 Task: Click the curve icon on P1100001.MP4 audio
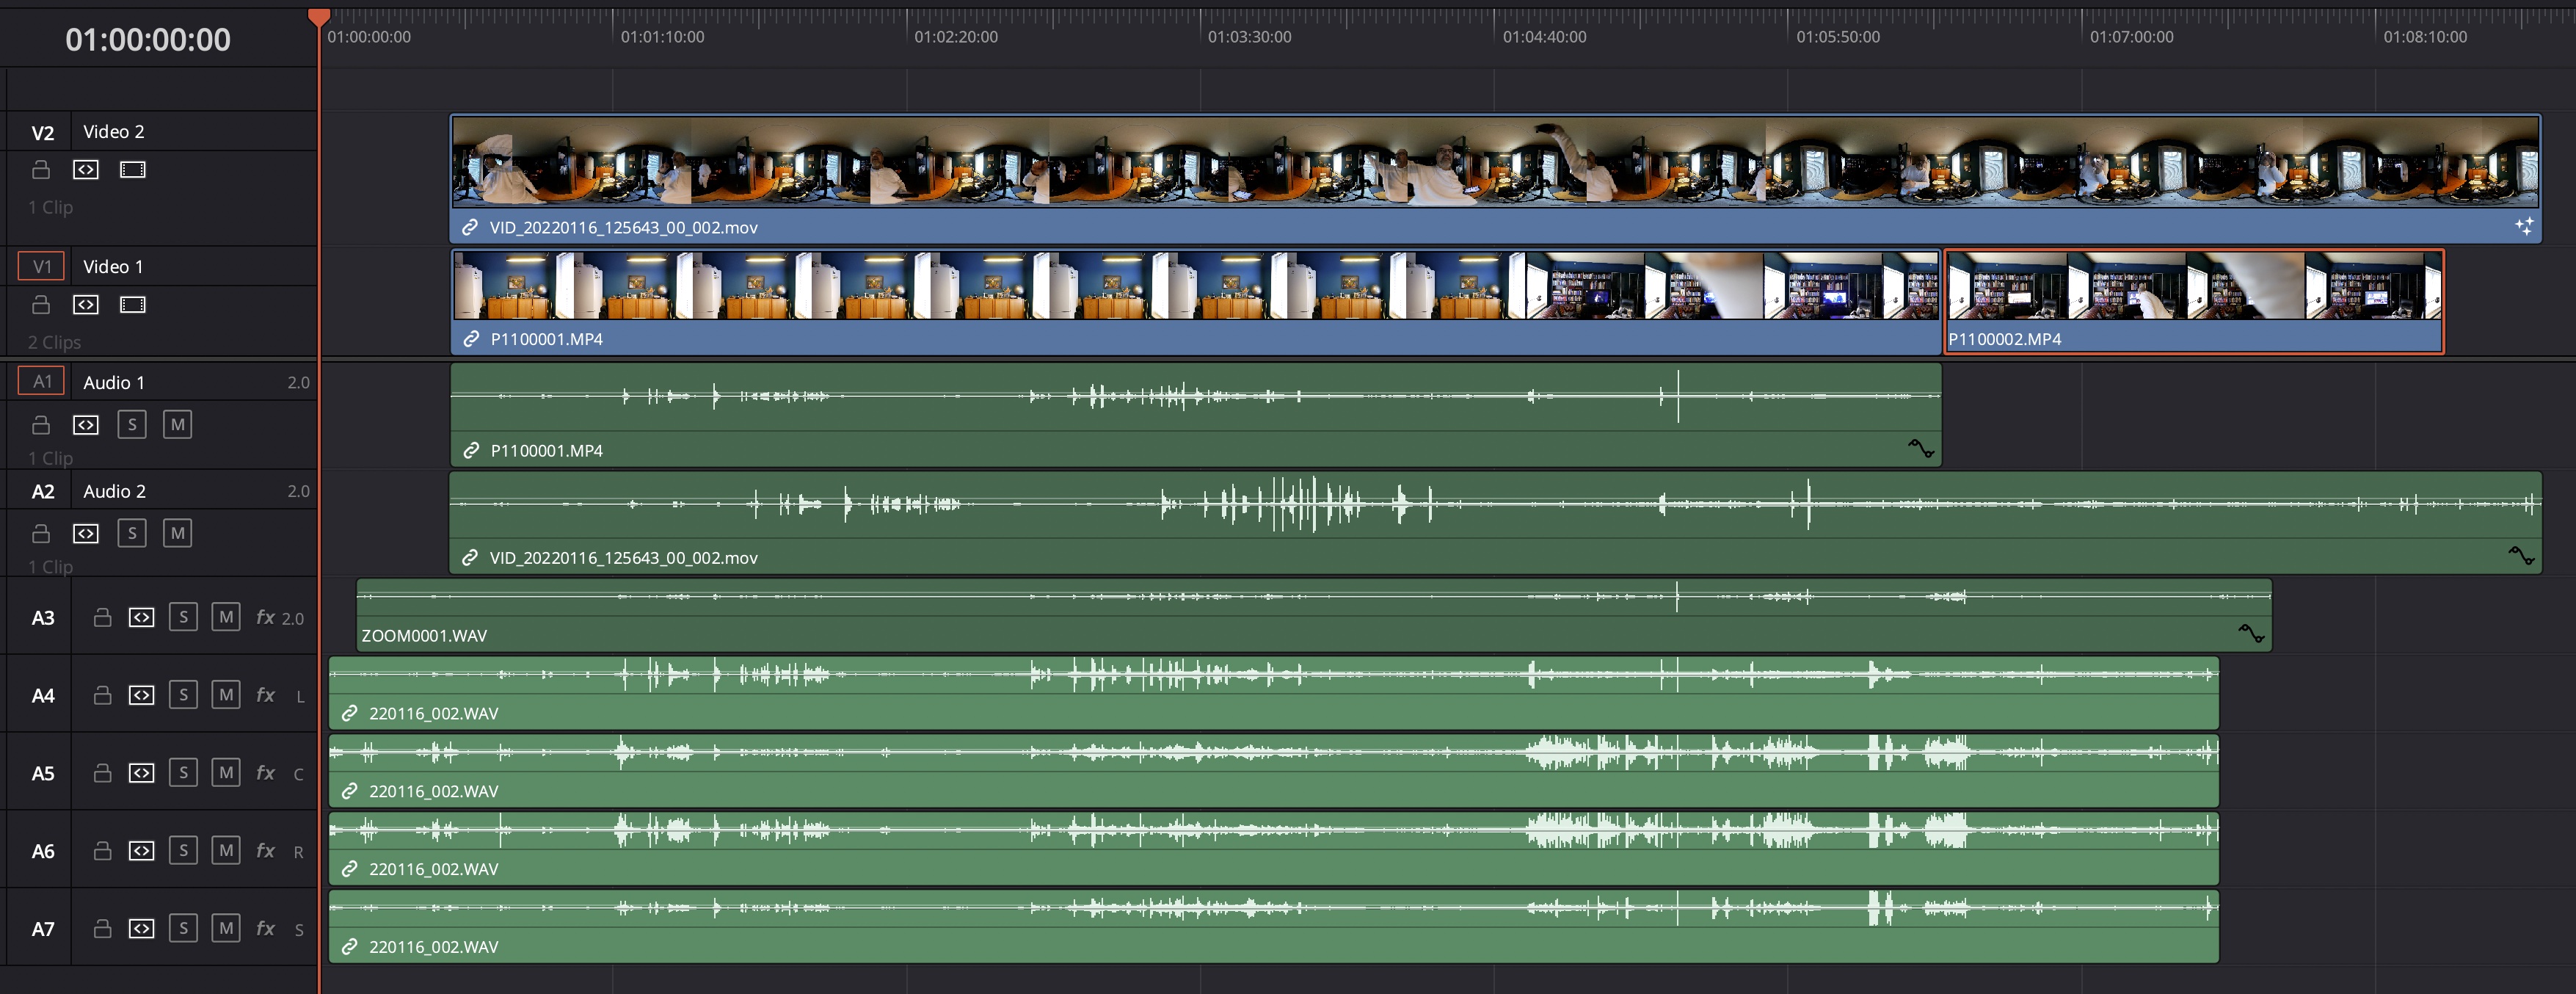(1920, 449)
